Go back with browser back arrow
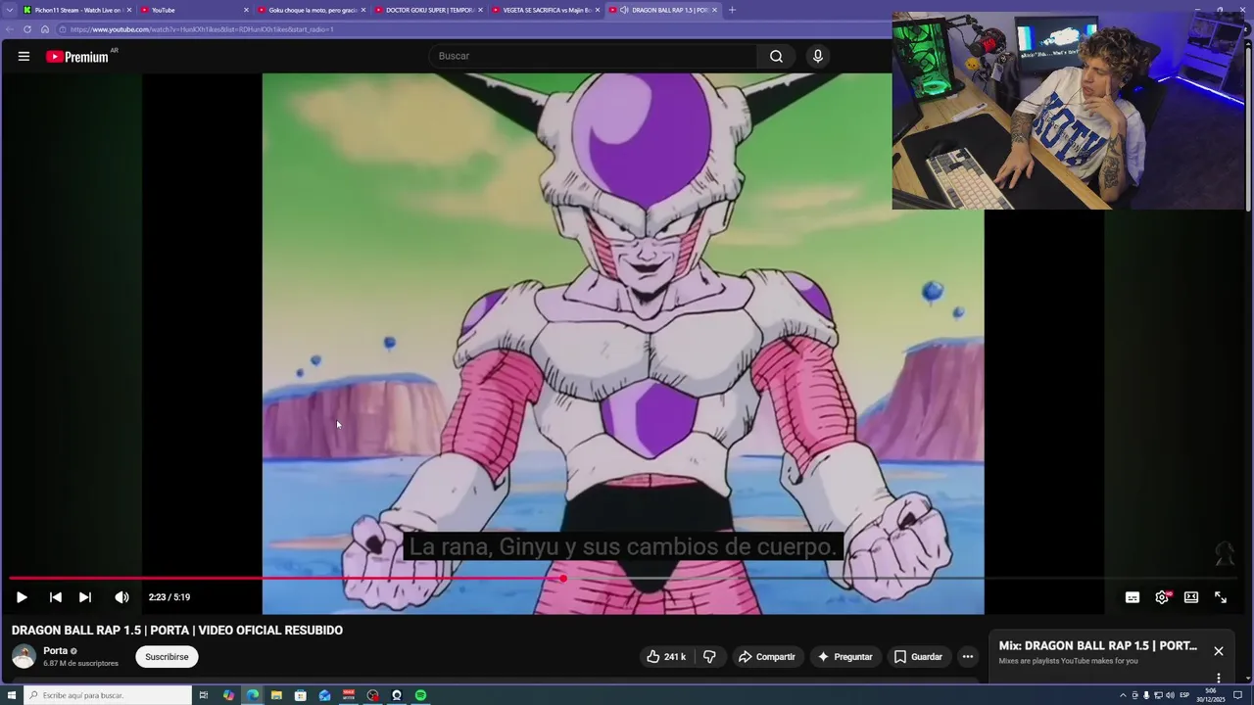The image size is (1254, 705). [11, 29]
